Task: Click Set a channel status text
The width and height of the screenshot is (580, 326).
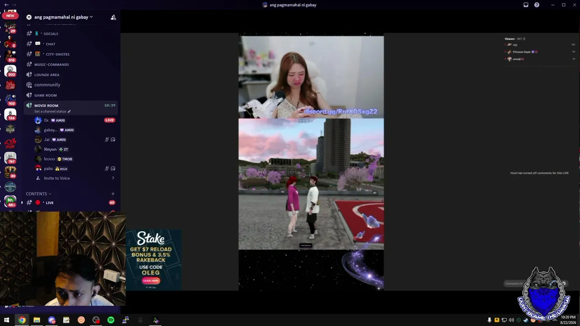Action: [x=50, y=111]
